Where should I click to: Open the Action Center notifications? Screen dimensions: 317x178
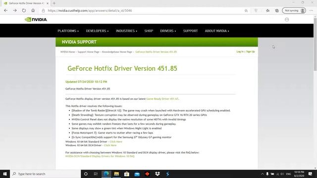coord(311,174)
